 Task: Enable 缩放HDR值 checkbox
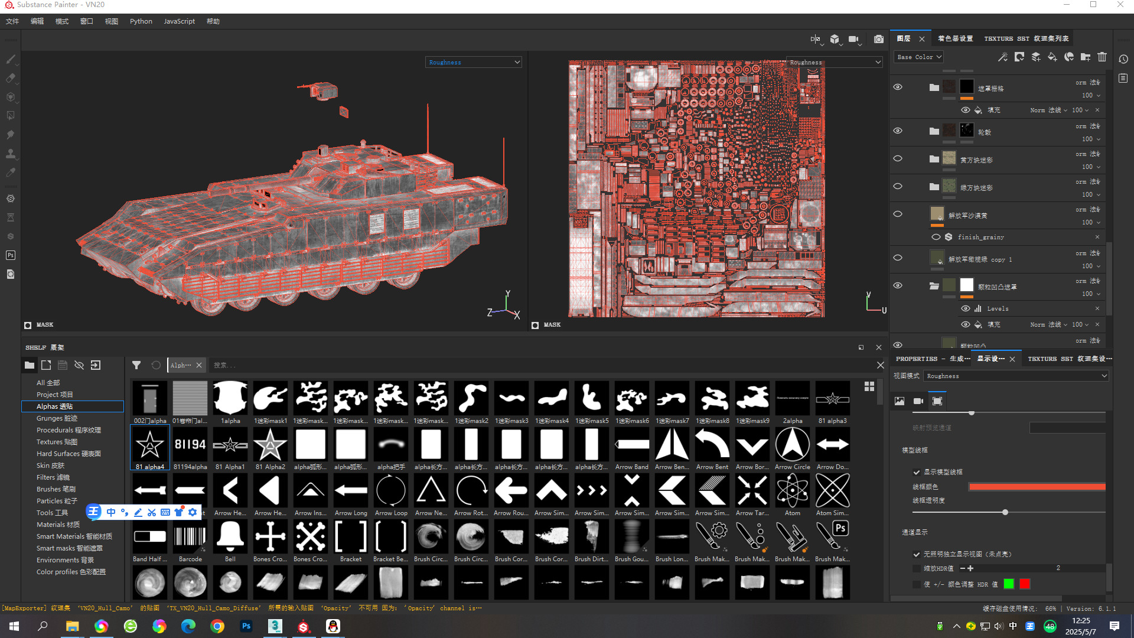[x=917, y=568]
